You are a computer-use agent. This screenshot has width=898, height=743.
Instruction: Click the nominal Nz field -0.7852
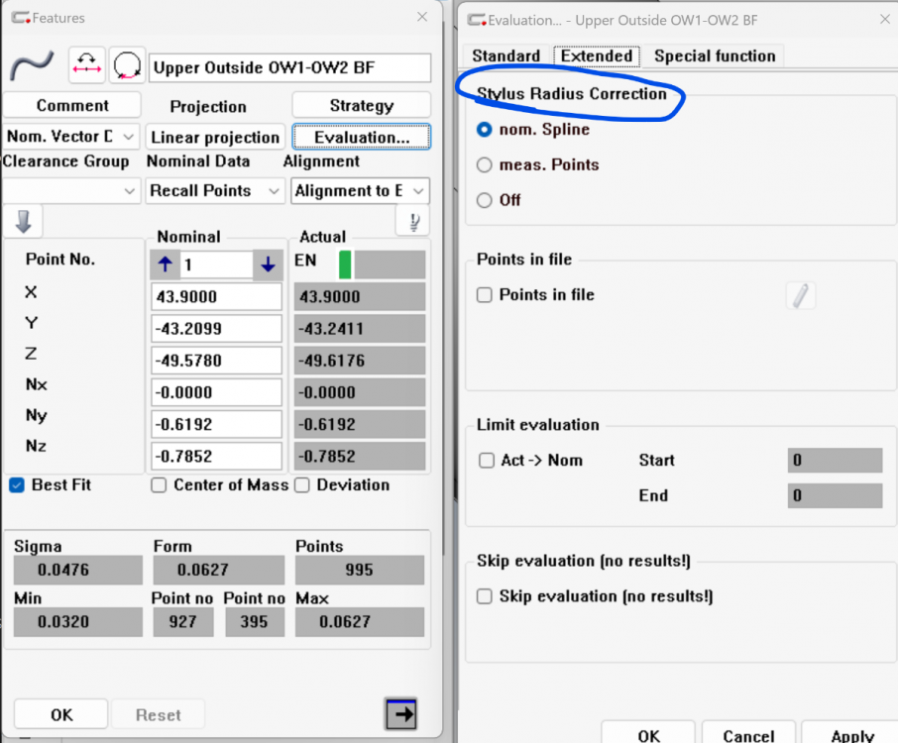216,457
